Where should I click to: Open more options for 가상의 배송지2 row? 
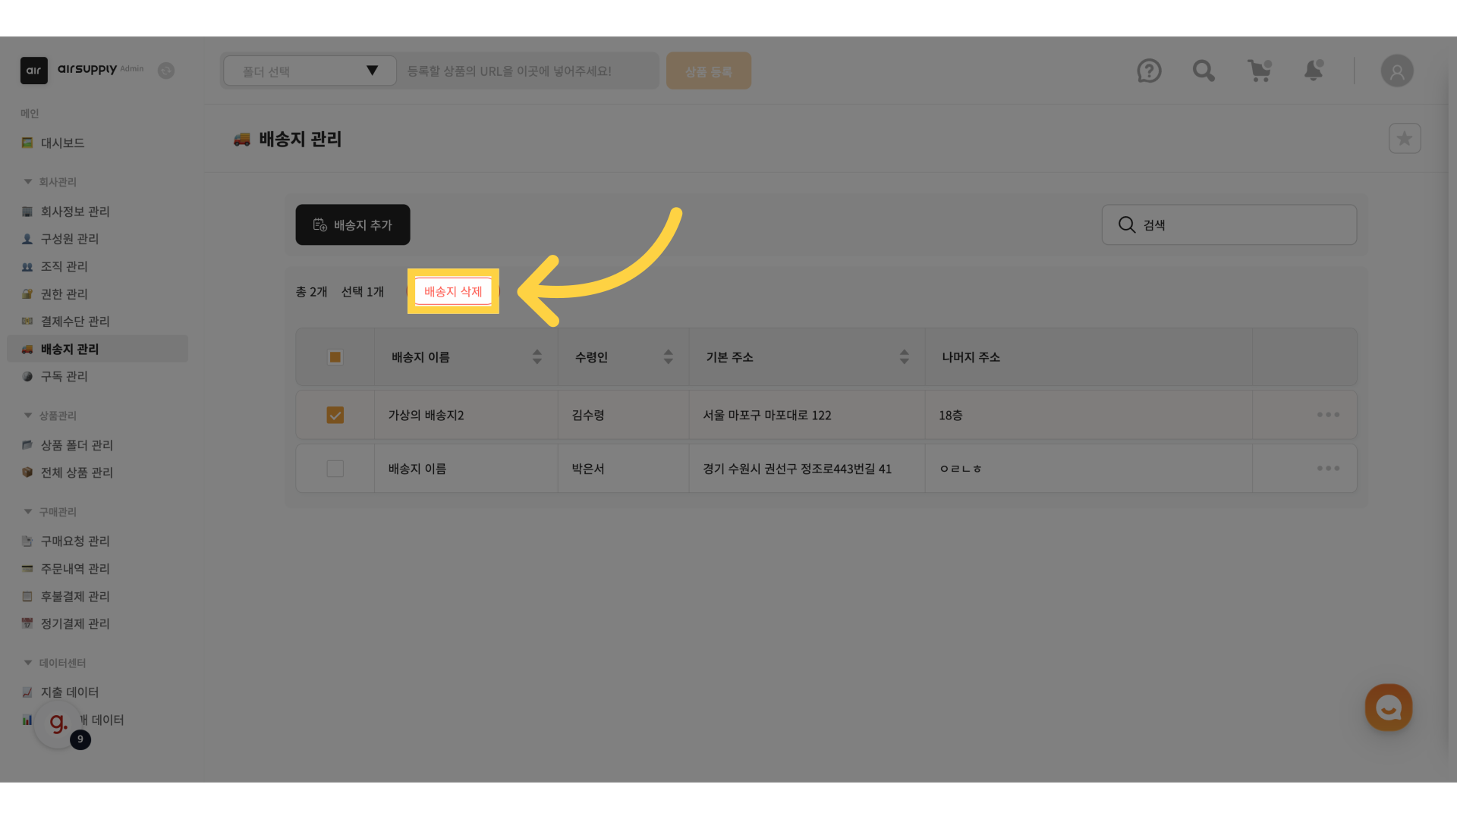[x=1328, y=415]
